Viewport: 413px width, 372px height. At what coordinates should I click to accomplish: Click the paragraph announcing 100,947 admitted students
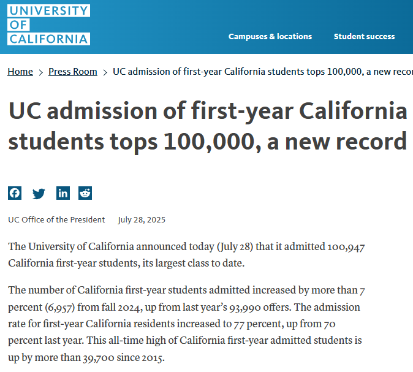coord(187,255)
